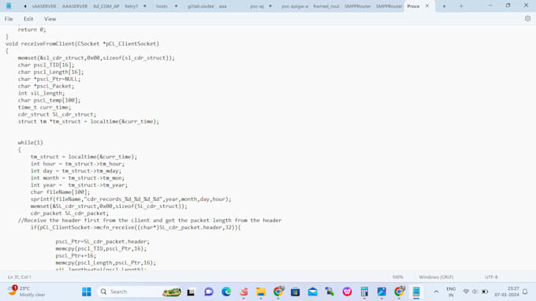Open the Mail app on taskbar
536x301 pixels.
click(x=312, y=292)
